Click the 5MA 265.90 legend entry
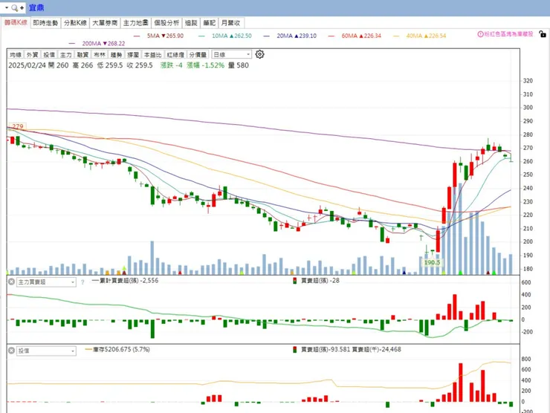The width and height of the screenshot is (550, 413). click(x=158, y=36)
